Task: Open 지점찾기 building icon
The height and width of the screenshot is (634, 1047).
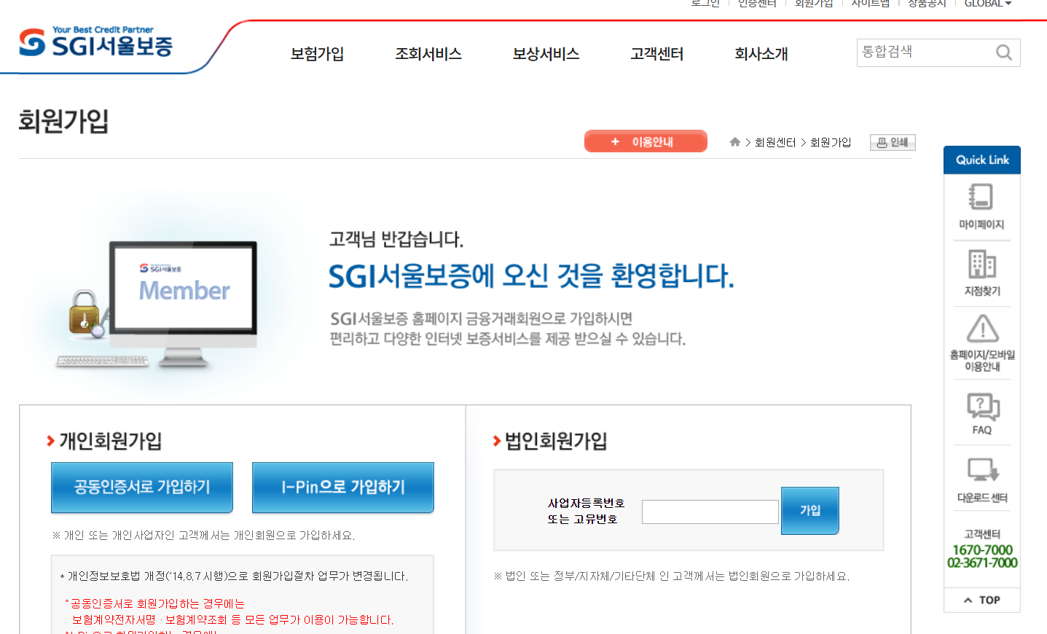Action: coord(982,264)
